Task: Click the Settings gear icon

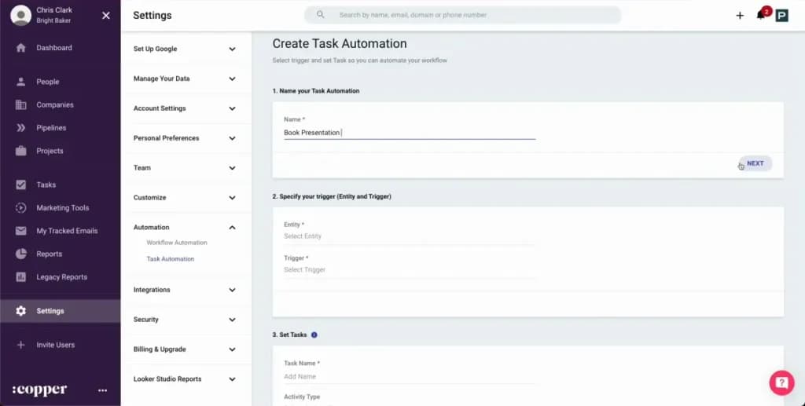Action: tap(20, 311)
